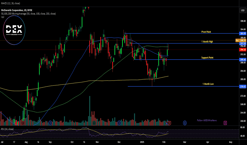Click Sep on the time axis
The width and height of the screenshot is (247, 145).
pyautogui.click(x=50, y=142)
